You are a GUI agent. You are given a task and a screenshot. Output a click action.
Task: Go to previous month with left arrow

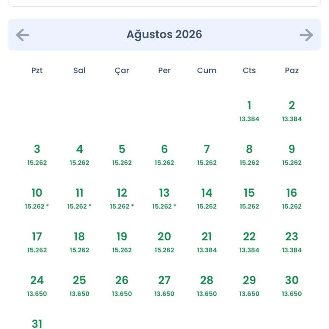[22, 35]
